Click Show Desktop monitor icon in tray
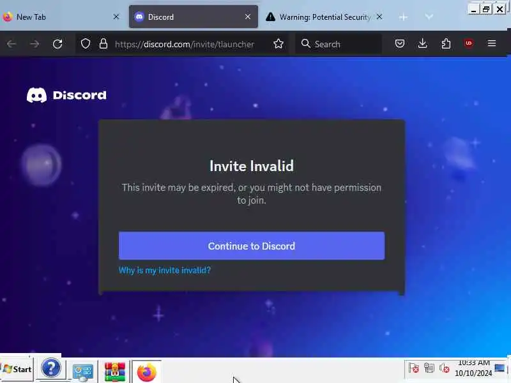The image size is (511, 383). coord(500,368)
